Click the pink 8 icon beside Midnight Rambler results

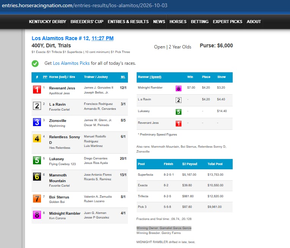coord(178,88)
